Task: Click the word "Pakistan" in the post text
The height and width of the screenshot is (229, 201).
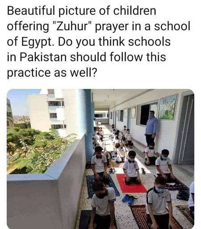Action: [x=43, y=57]
